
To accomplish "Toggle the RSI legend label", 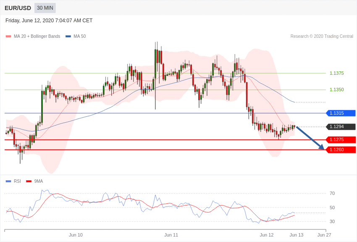I will 17,181.
